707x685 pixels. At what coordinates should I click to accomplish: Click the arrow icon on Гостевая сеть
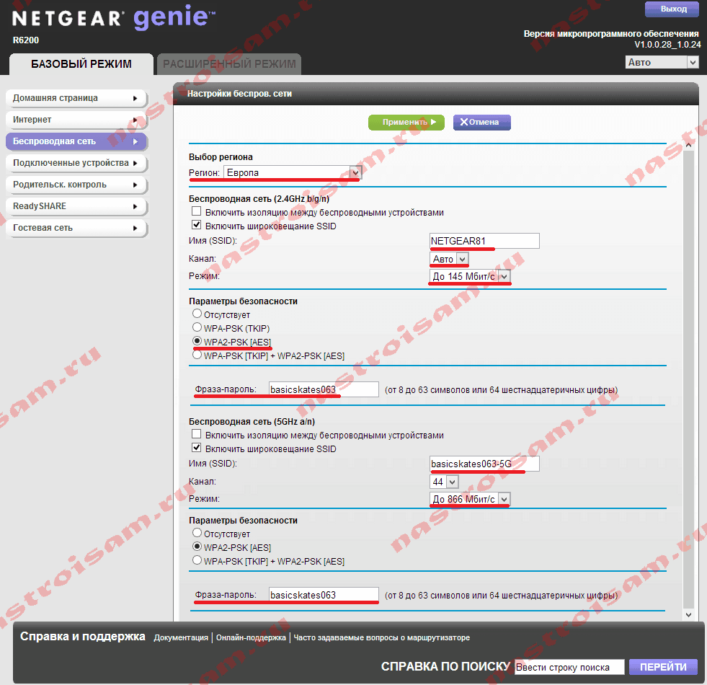pos(135,228)
